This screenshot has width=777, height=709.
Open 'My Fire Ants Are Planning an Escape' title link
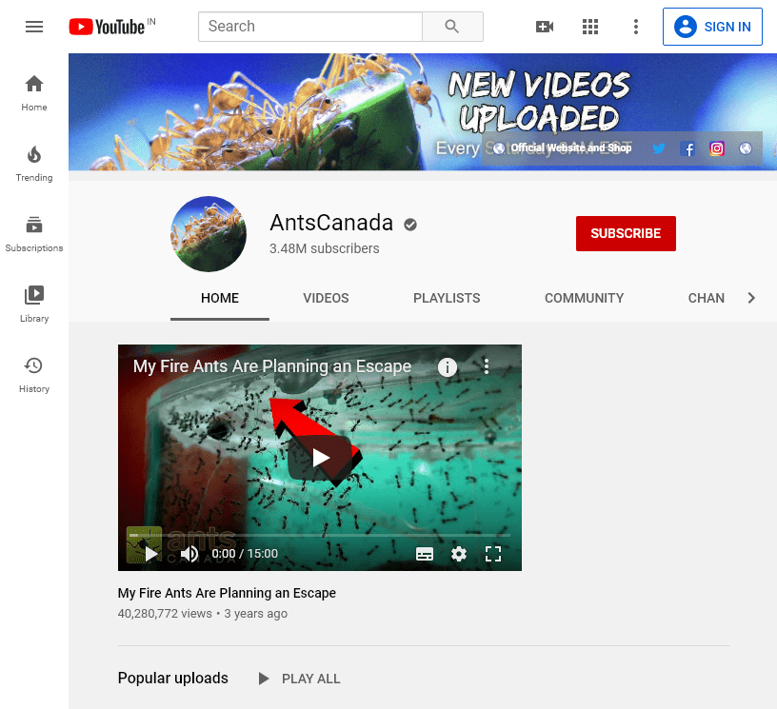pyautogui.click(x=227, y=593)
